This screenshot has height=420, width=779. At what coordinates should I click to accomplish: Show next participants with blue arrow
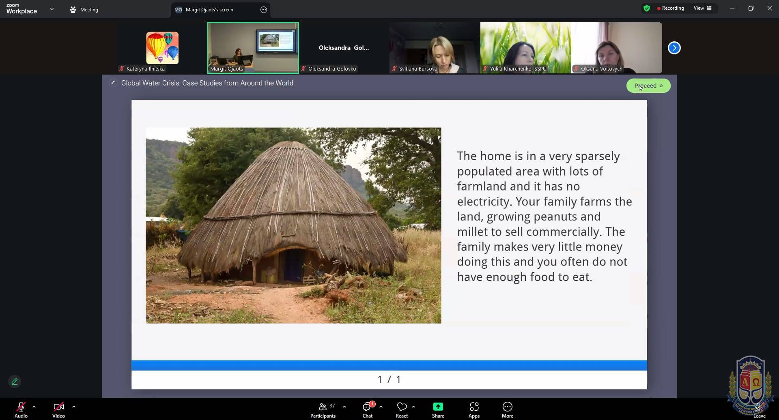coord(674,48)
